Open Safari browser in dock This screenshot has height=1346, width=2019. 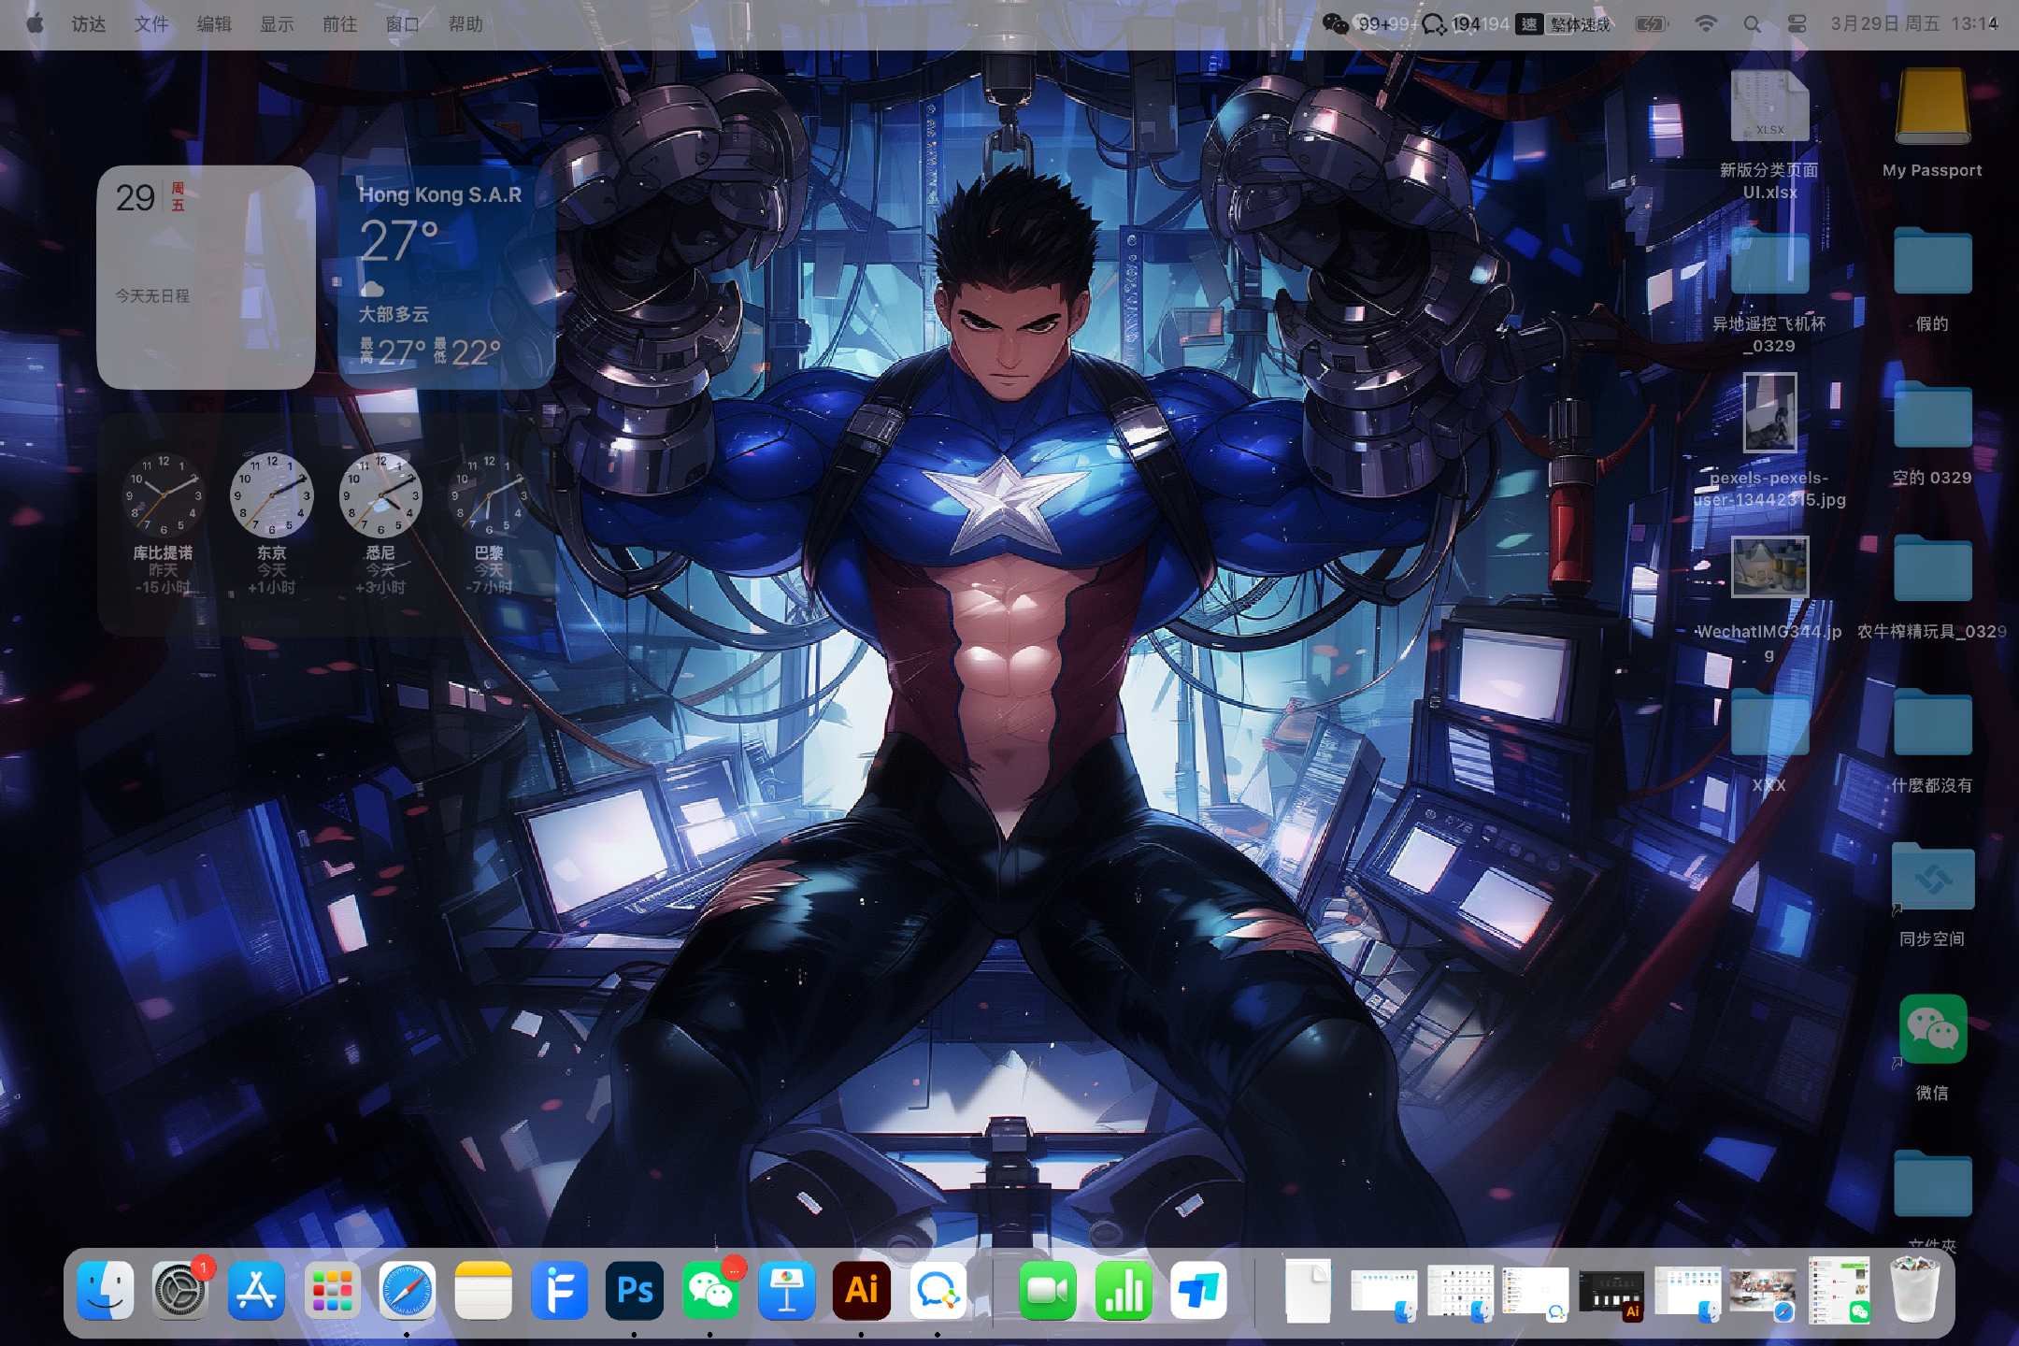(x=408, y=1291)
